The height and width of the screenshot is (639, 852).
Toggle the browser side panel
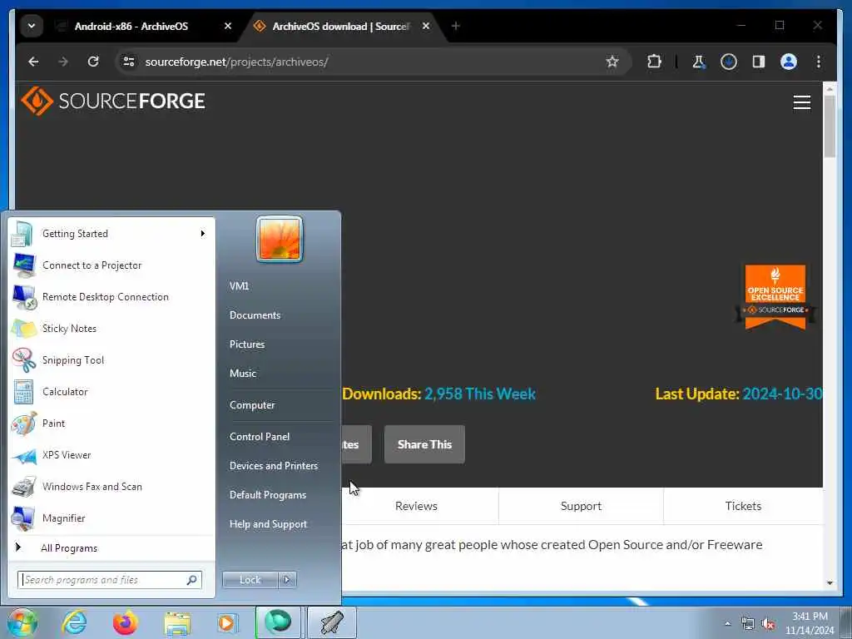coord(759,62)
